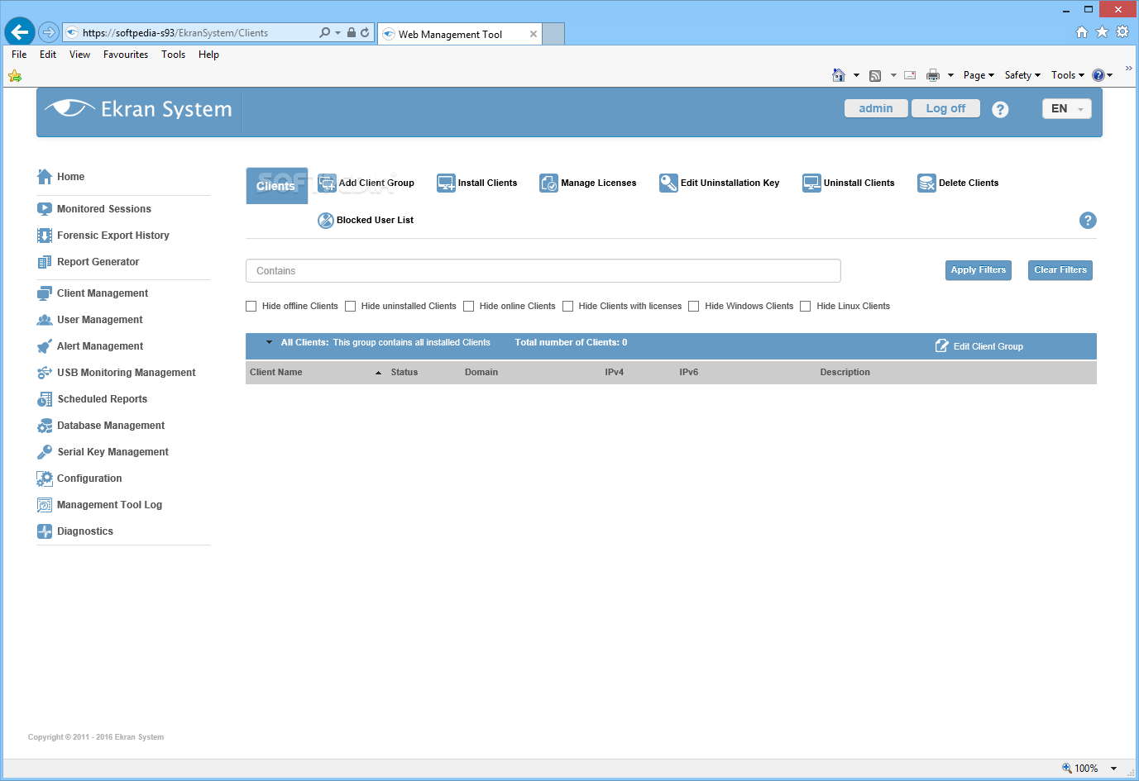The width and height of the screenshot is (1139, 781).
Task: Click the Blocked User List icon
Action: point(326,221)
